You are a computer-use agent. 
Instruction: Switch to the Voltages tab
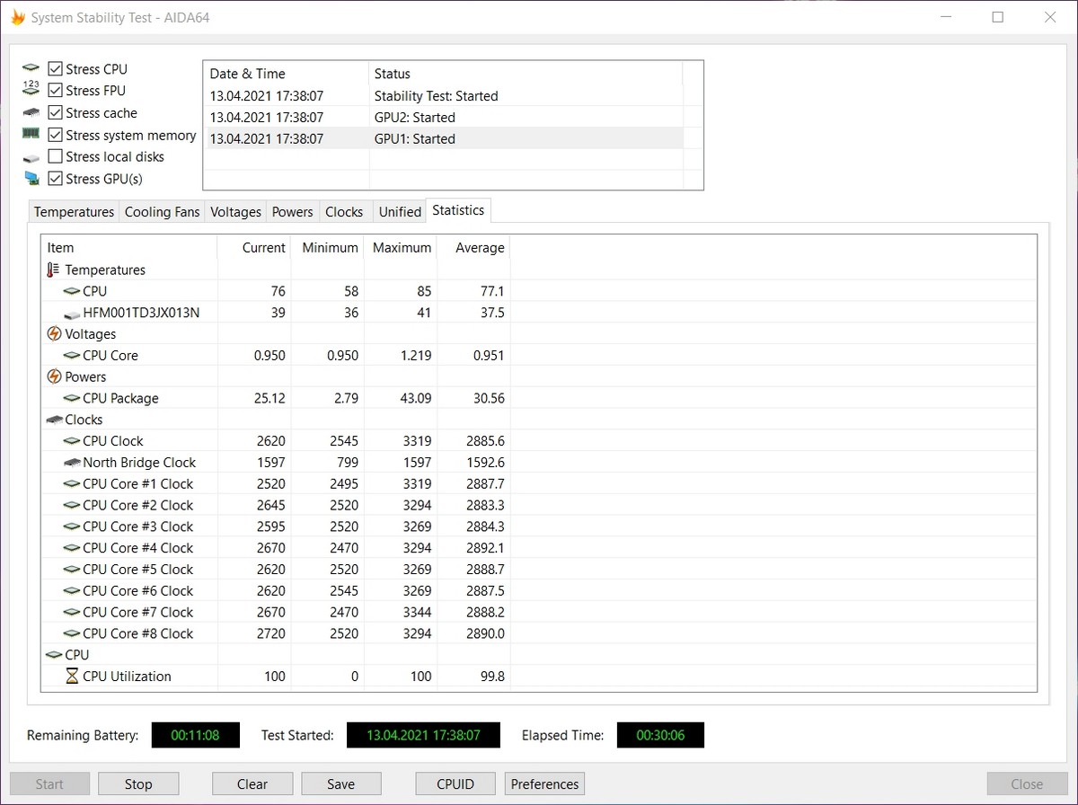235,212
